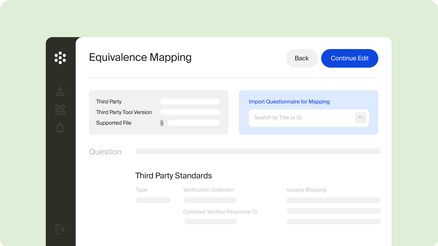438x246 pixels.
Task: Open the user profile sidebar icon
Action: tap(60, 92)
